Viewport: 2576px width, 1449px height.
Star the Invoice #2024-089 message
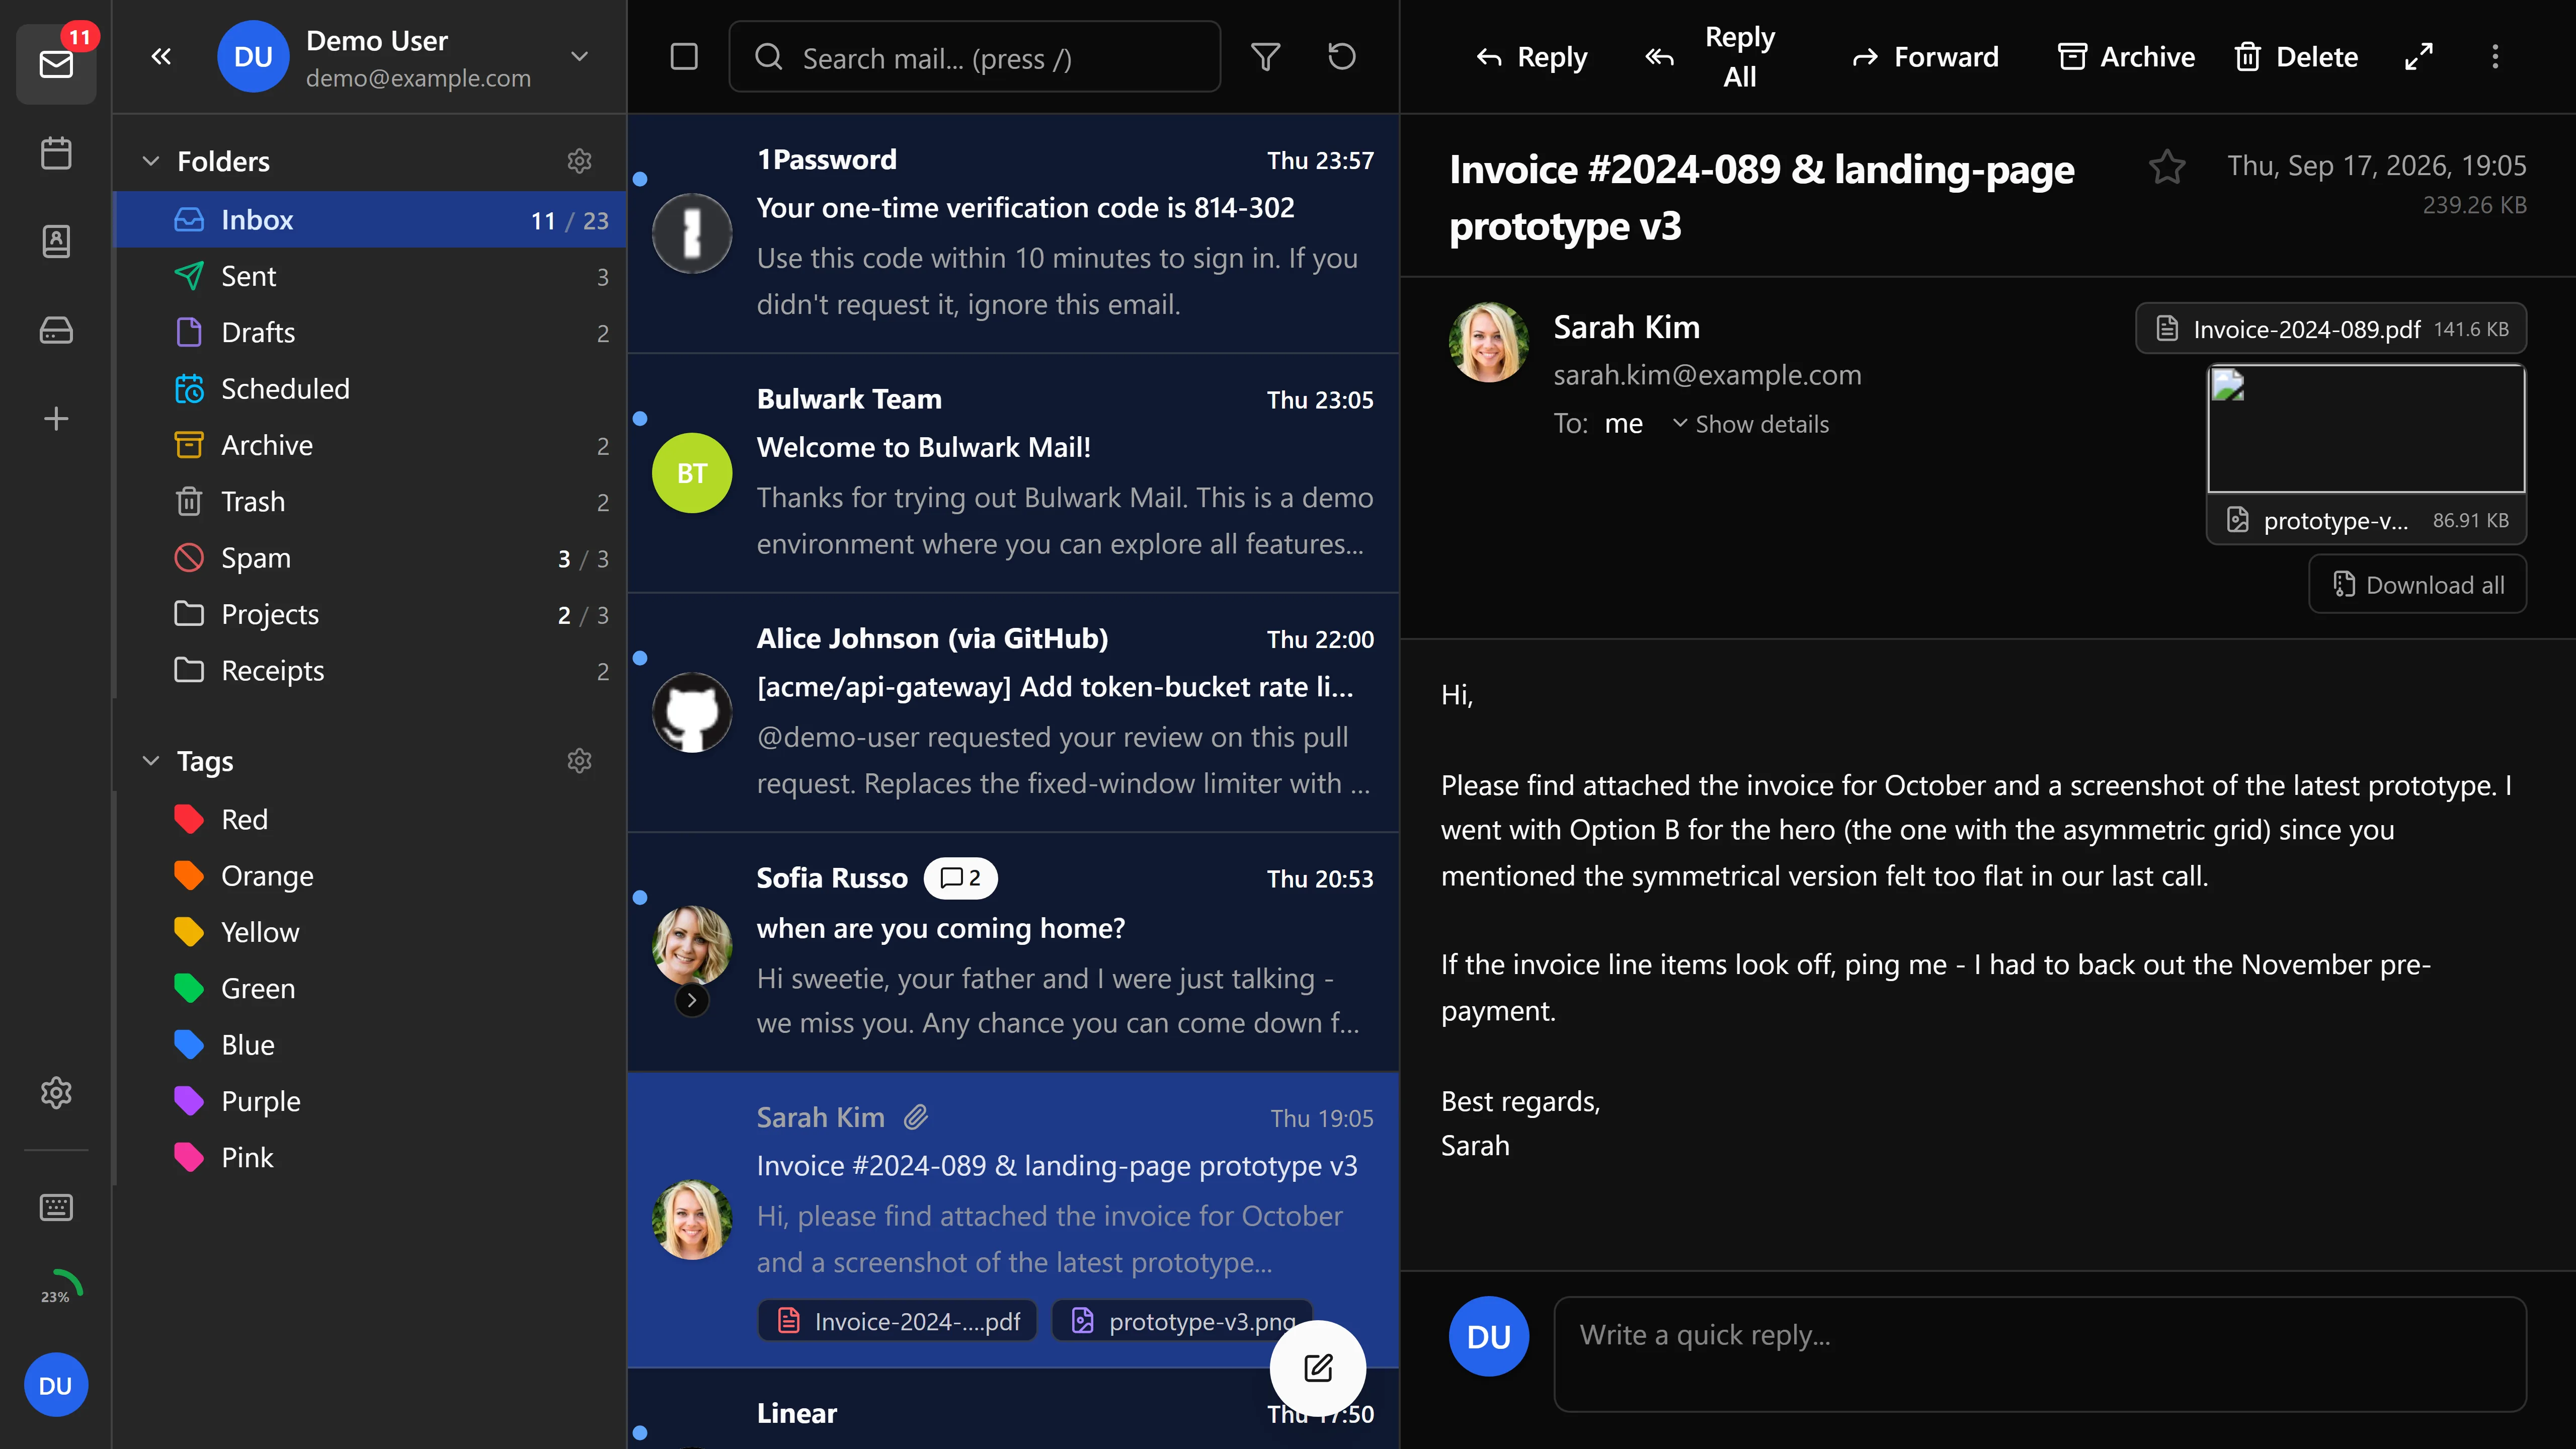(x=2167, y=166)
